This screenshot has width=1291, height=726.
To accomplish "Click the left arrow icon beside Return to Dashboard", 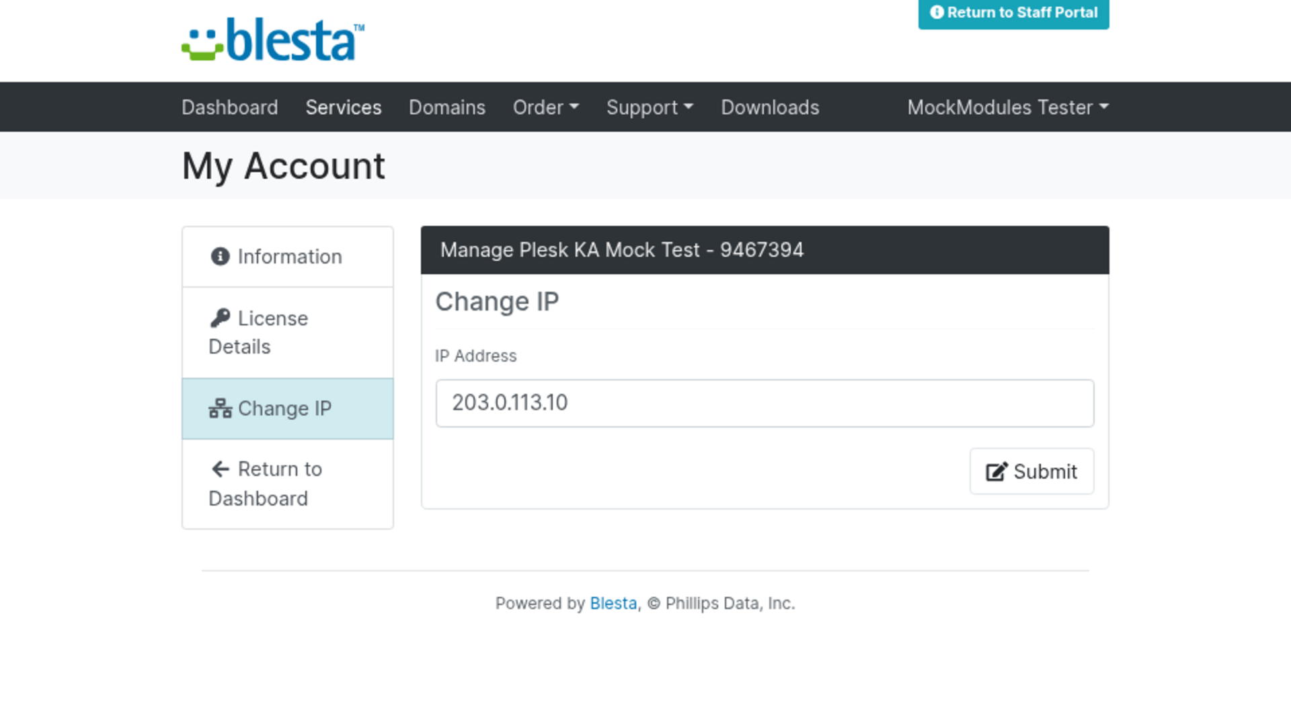I will (x=220, y=469).
